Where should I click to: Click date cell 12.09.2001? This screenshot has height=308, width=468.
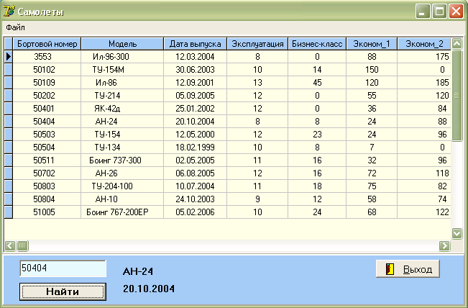(196, 83)
